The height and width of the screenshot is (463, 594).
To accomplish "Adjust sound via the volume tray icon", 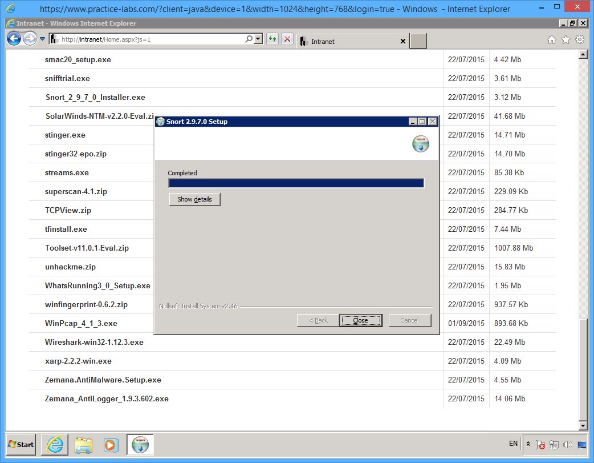I will click(567, 444).
